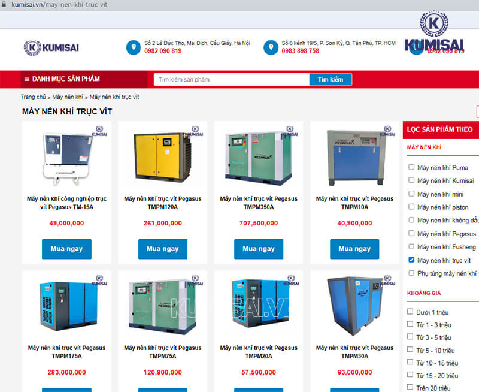The height and width of the screenshot is (392, 479).
Task: Open the Pegasus TMPM120A product title
Action: (163, 203)
